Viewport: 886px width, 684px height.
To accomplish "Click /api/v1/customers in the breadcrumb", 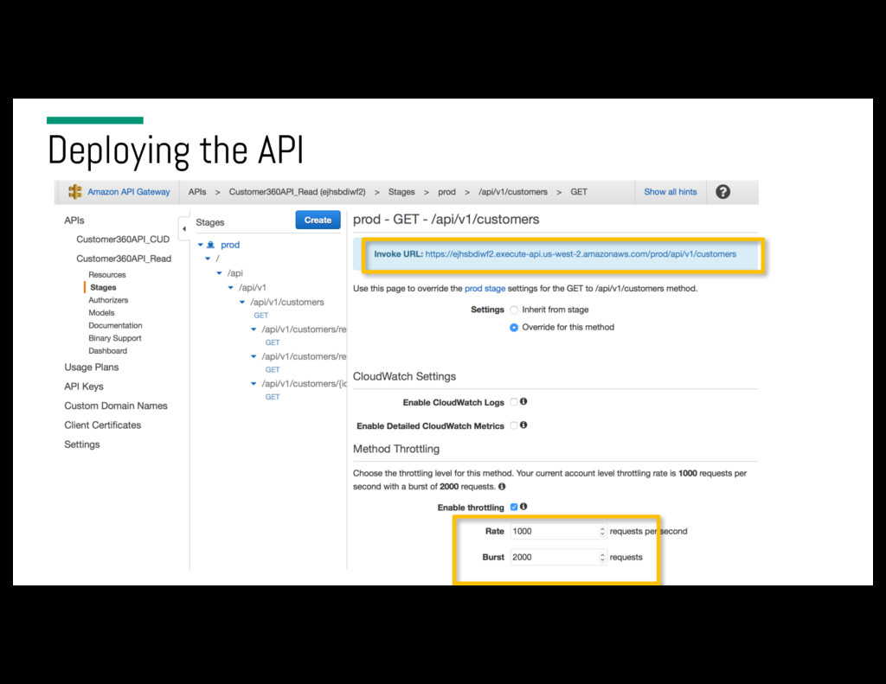I will pos(513,192).
